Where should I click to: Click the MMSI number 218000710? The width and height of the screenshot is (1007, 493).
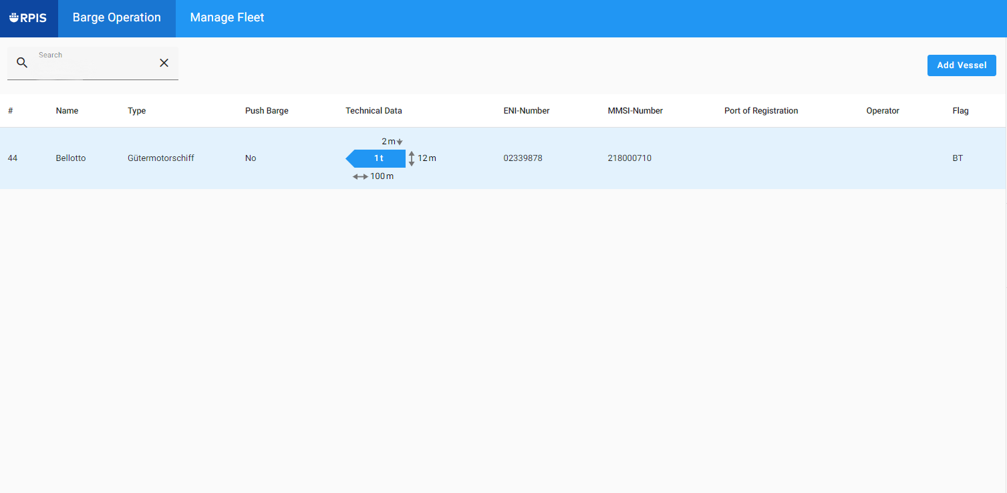tap(629, 158)
